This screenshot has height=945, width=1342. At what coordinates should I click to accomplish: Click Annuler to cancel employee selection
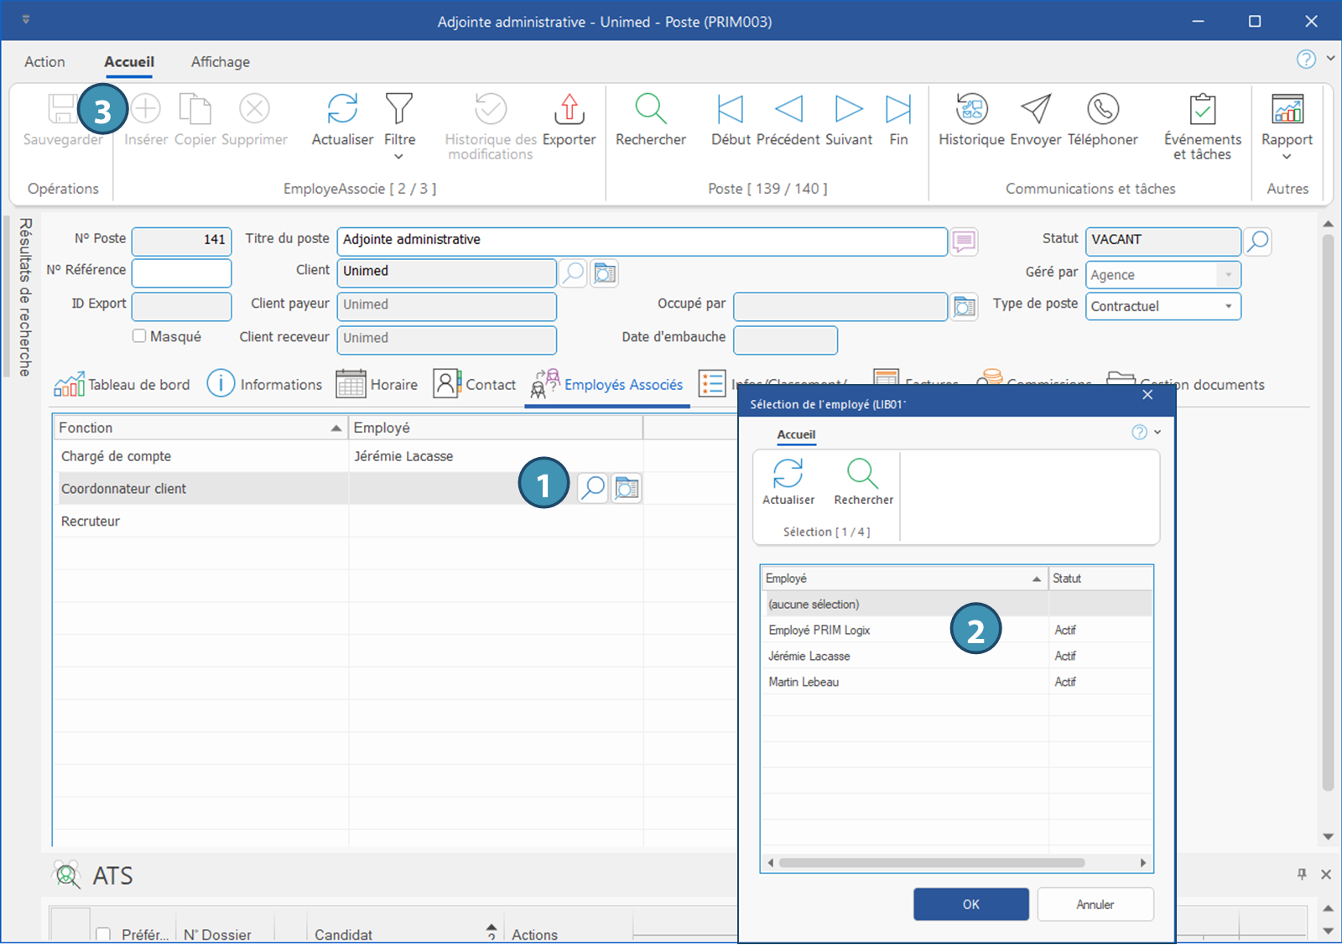[x=1095, y=904]
